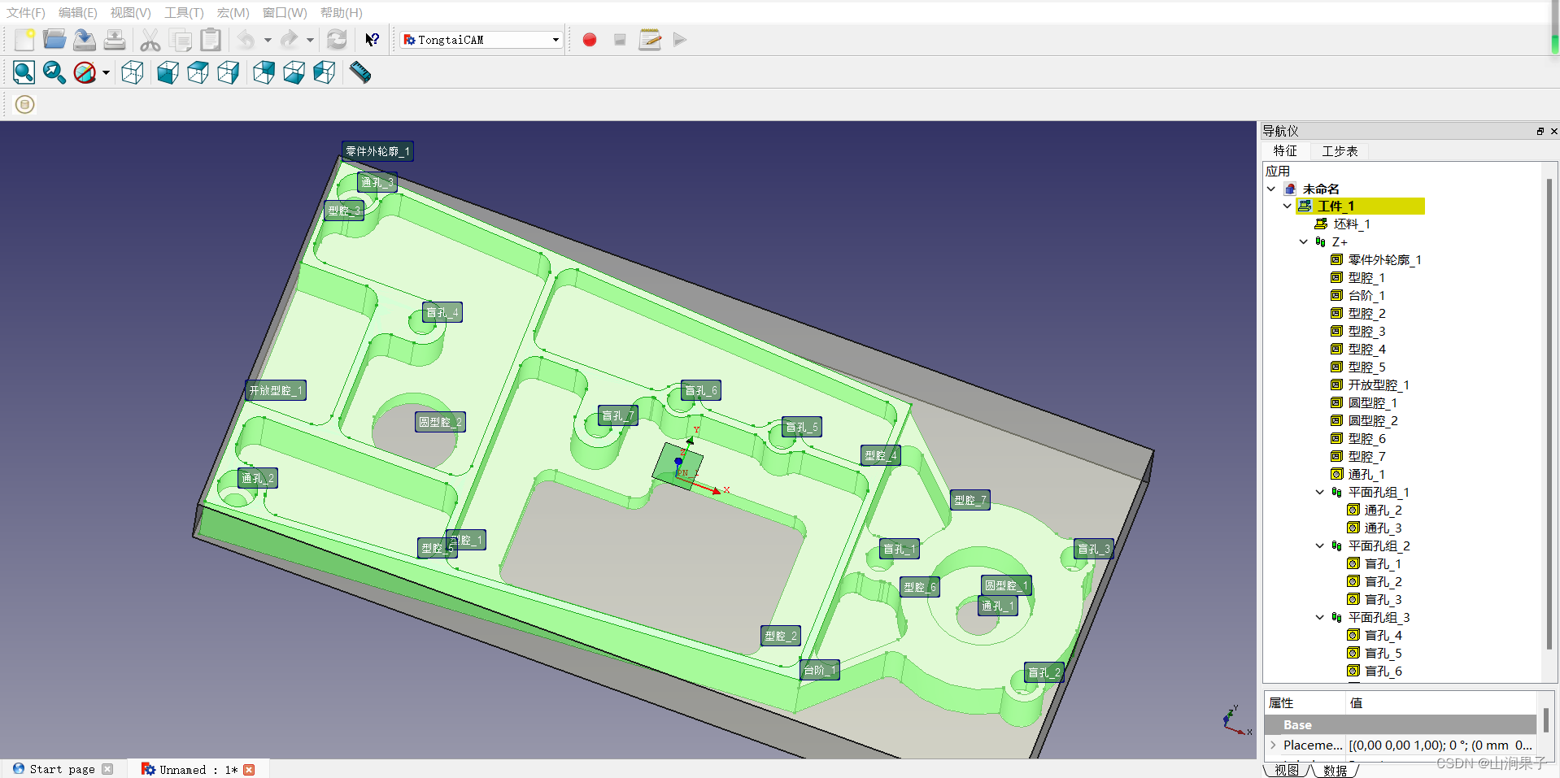Screen dimensions: 1560x778
Task: Close the Unnamed : 1* document tab
Action: [249, 769]
